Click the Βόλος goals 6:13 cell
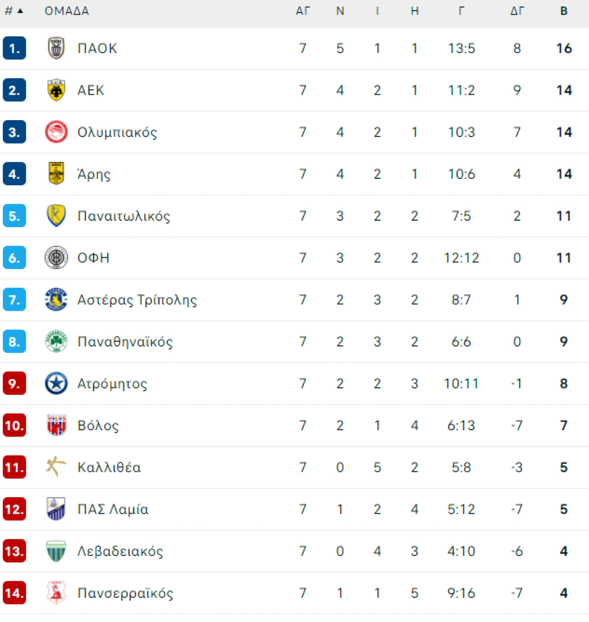Image resolution: width=589 pixels, height=622 pixels. pyautogui.click(x=461, y=425)
